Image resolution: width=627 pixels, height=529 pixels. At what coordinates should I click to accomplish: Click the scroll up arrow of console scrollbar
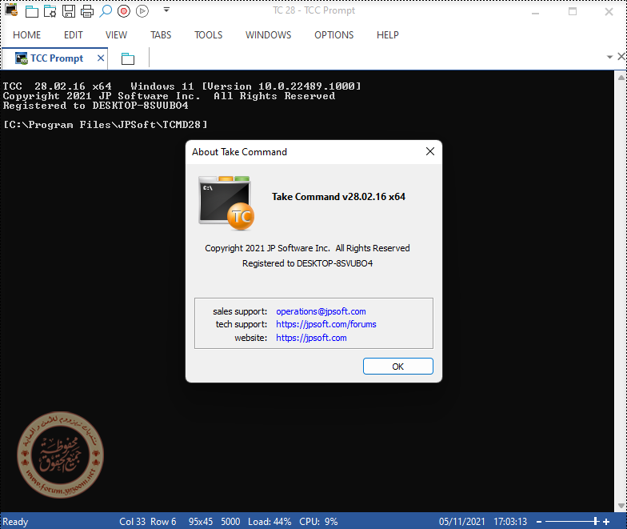[x=621, y=78]
